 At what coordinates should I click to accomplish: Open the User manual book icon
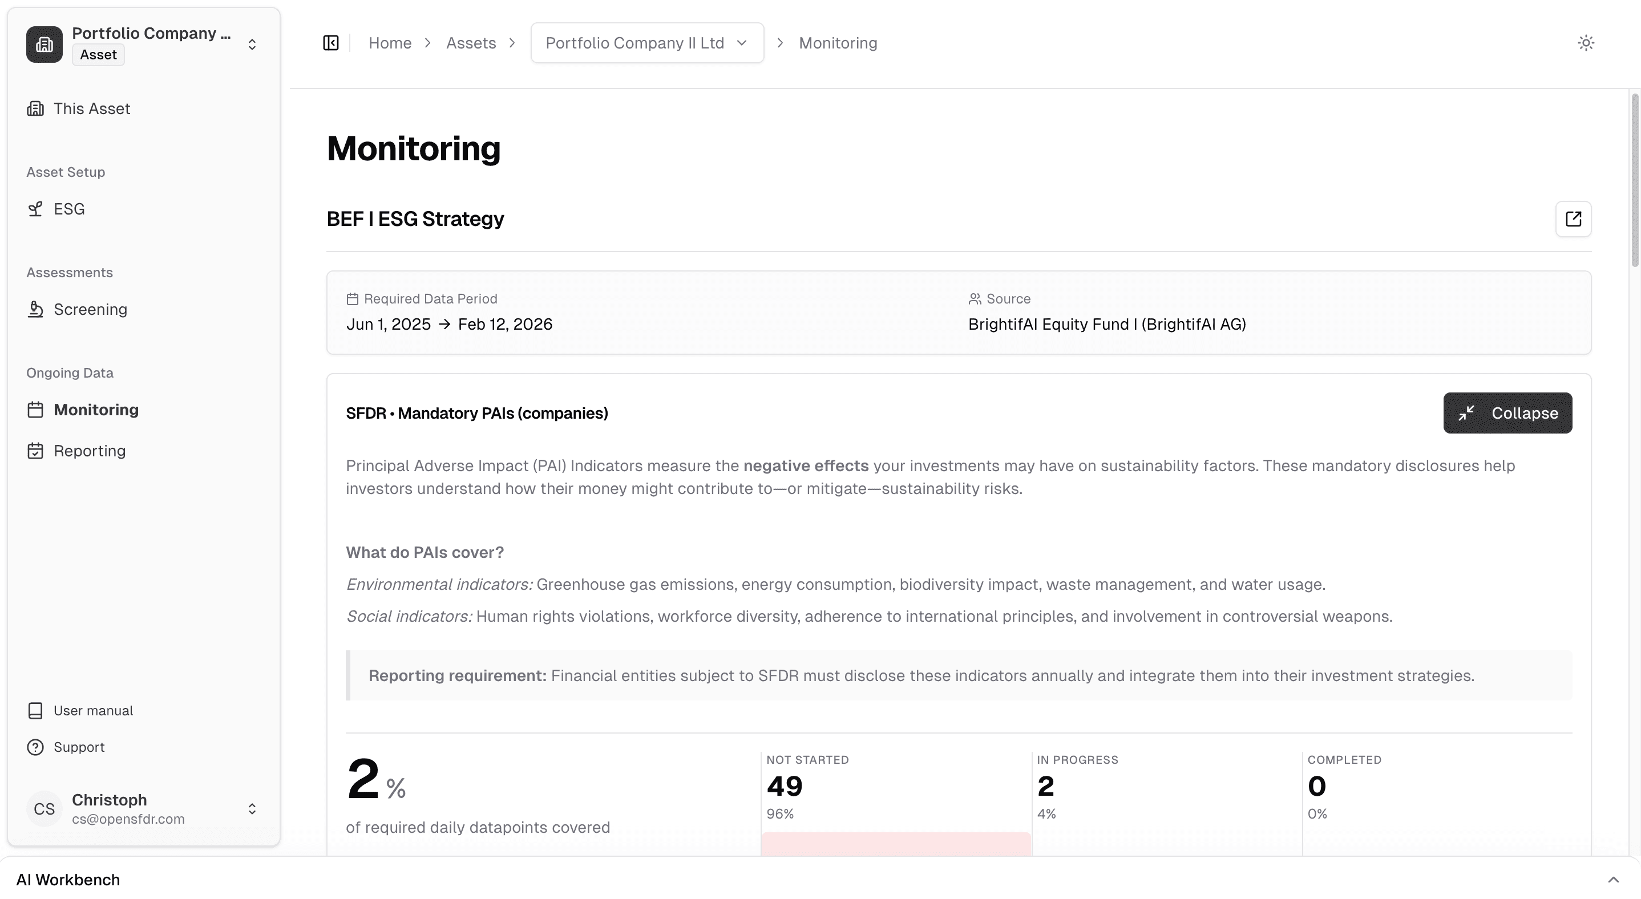(36, 710)
